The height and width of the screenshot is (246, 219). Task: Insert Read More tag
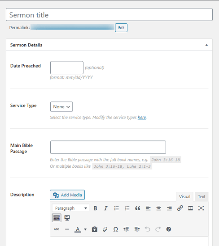click(x=191, y=208)
